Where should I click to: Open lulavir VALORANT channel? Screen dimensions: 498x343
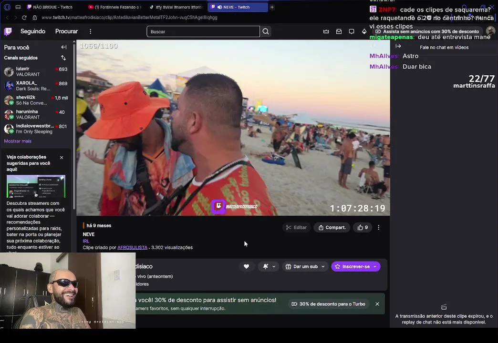[36, 71]
